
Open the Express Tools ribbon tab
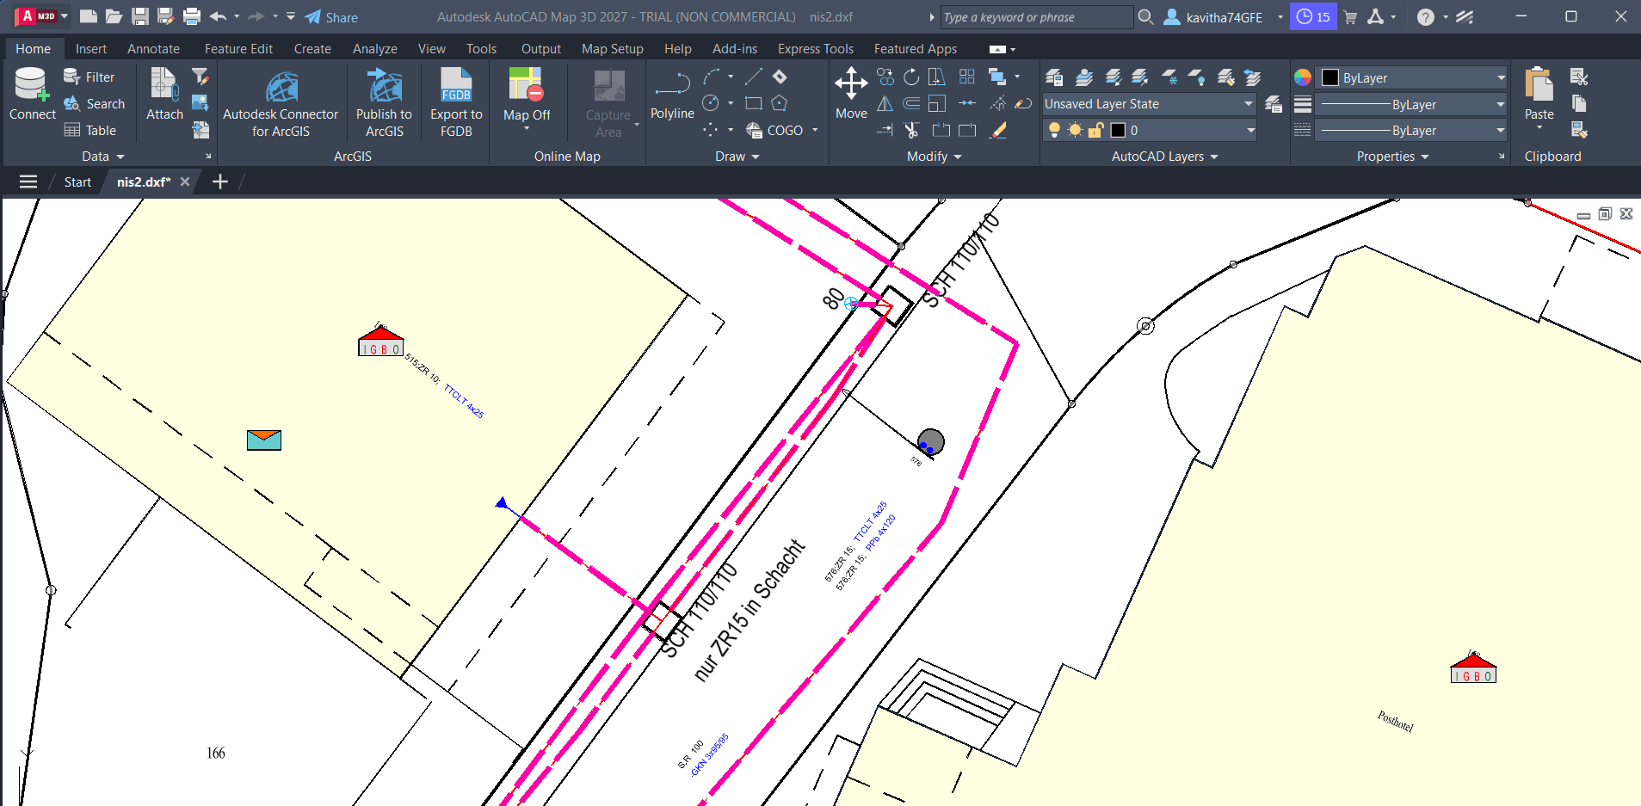point(815,49)
